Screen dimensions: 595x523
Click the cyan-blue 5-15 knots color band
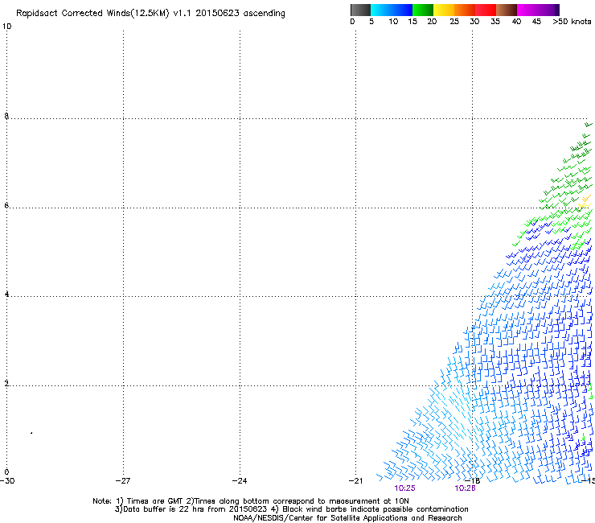tap(392, 10)
